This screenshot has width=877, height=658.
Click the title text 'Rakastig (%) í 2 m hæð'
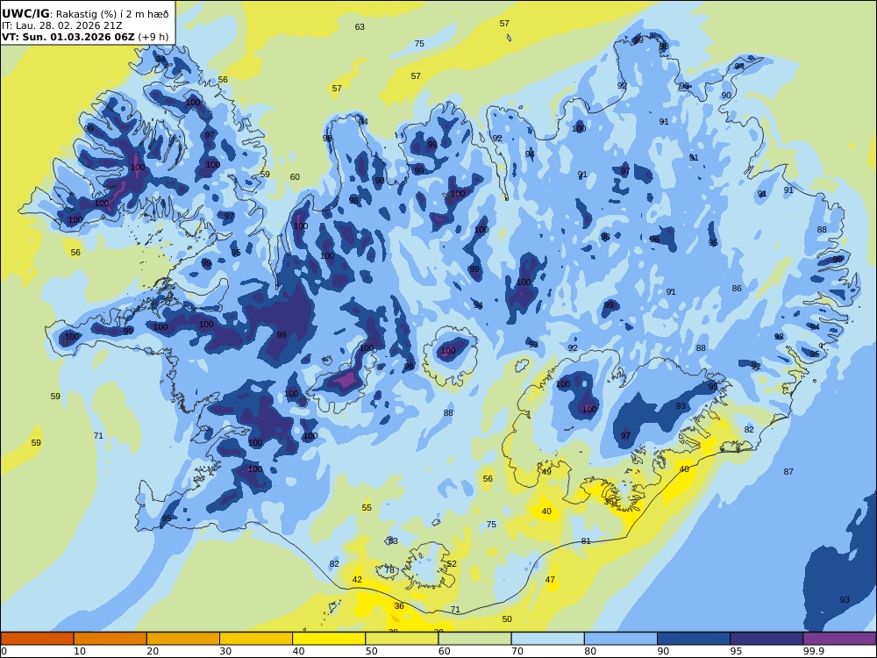tap(112, 14)
